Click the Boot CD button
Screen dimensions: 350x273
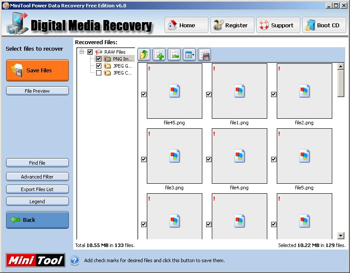(x=324, y=25)
